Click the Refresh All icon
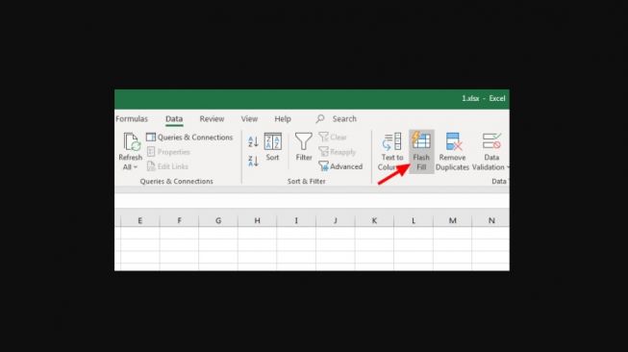Screen dimensions: 628x352 click(x=131, y=142)
